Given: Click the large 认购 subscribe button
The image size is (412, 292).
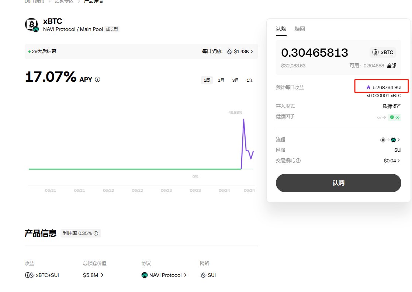Looking at the screenshot, I should pos(339,183).
